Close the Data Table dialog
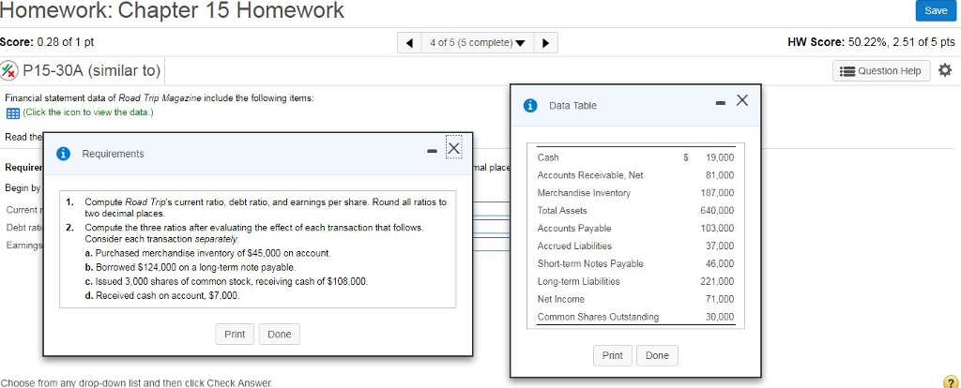Screen dimensions: 961x388 click(741, 100)
